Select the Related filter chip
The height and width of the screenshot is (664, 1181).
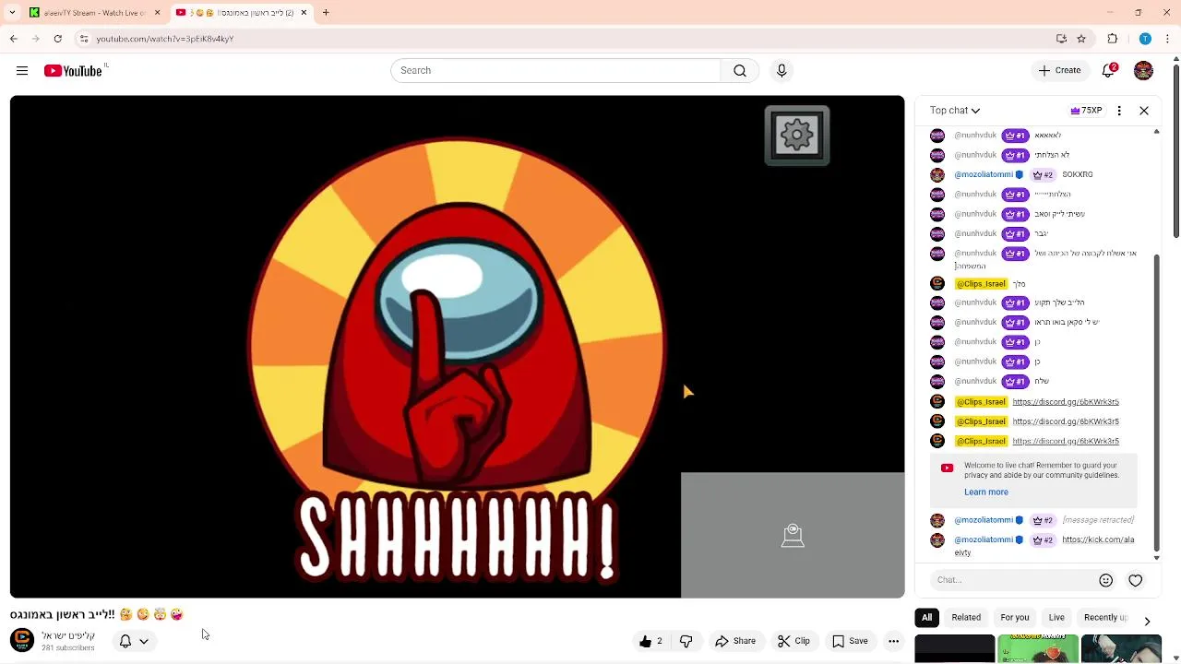point(966,618)
